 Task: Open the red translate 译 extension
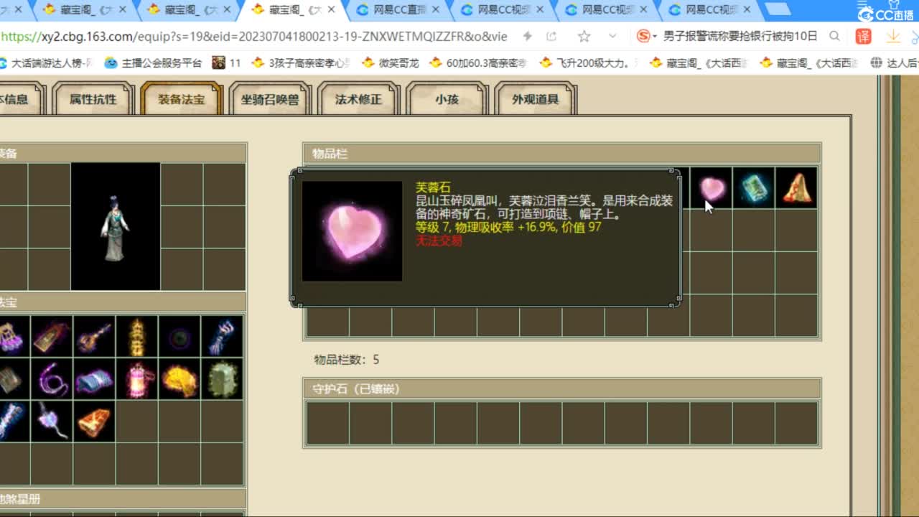pyautogui.click(x=864, y=36)
